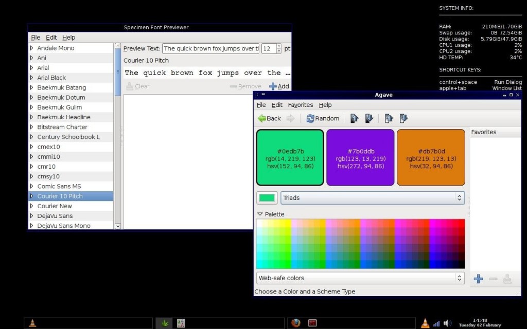Click the font list's scroll-down arrow
Screen dimensions: 527x329
[118, 226]
